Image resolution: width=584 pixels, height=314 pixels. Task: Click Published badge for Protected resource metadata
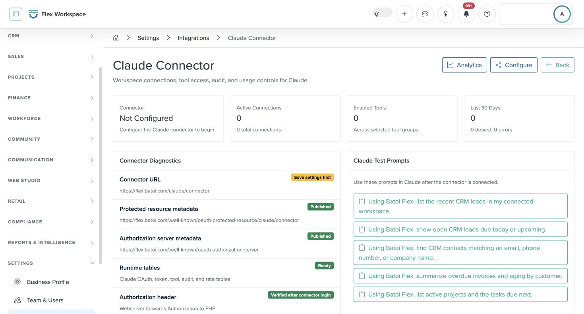click(321, 207)
